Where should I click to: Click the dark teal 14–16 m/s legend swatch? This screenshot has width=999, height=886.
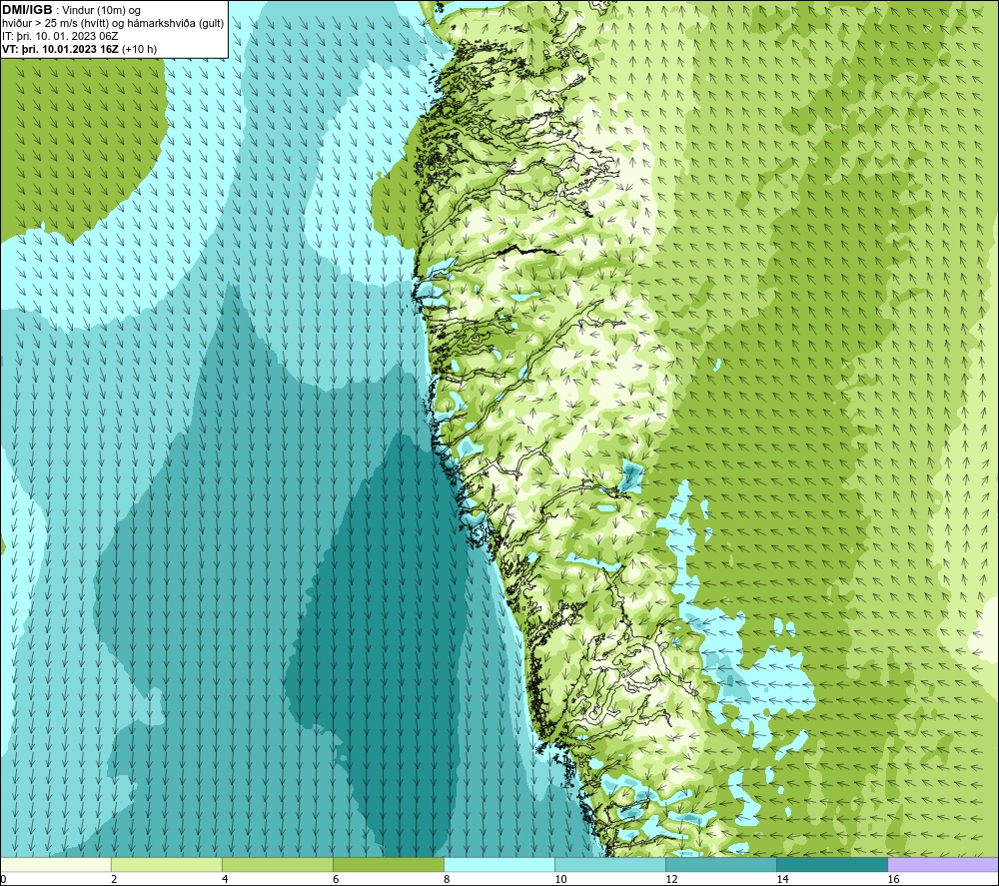[x=832, y=865]
